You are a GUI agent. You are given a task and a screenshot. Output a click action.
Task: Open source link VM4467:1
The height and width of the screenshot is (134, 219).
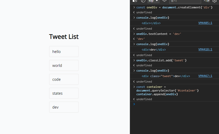point(205,76)
